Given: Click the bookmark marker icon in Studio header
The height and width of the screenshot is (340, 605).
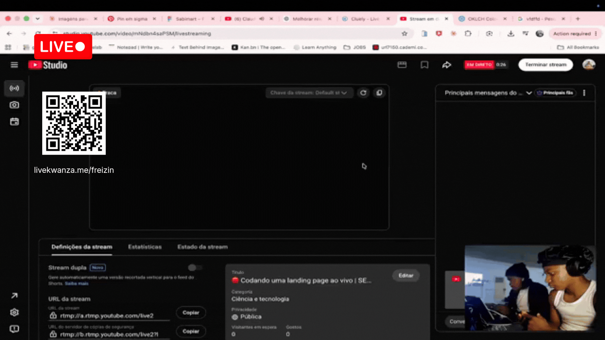Looking at the screenshot, I should click(x=424, y=65).
